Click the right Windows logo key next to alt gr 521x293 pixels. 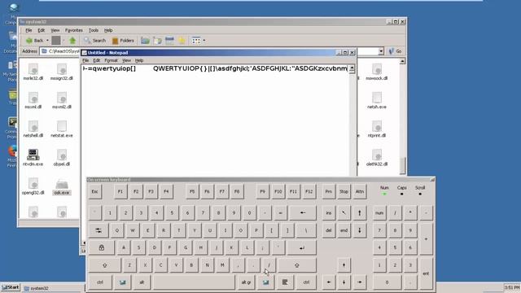point(265,282)
